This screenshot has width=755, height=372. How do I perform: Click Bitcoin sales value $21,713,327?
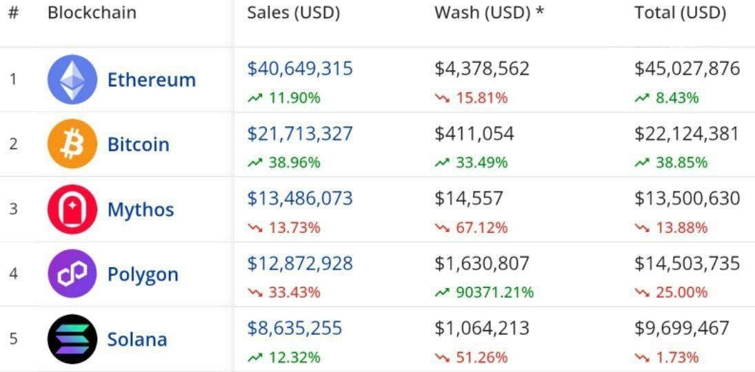(x=300, y=134)
